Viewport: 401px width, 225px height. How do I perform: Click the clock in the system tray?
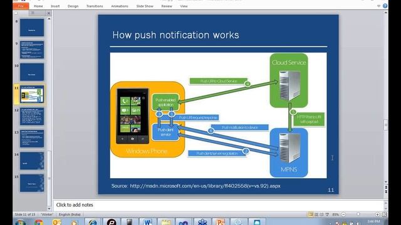click(x=373, y=222)
